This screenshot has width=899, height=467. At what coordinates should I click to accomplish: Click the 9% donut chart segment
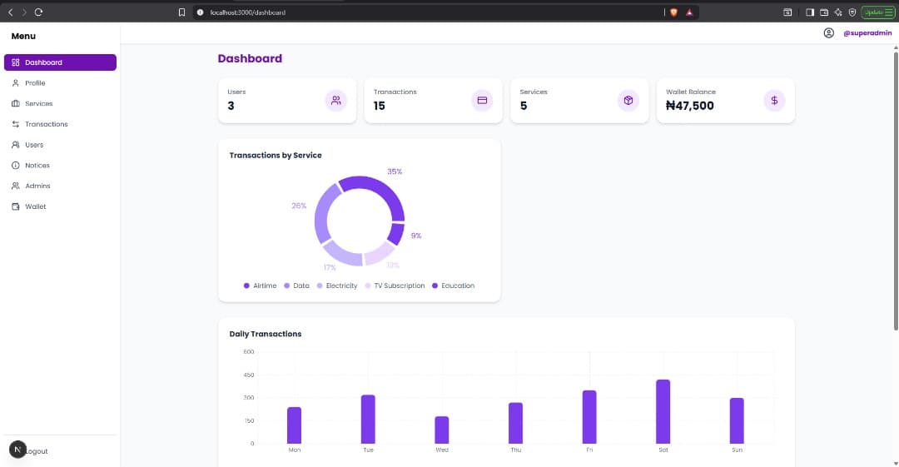click(x=395, y=233)
